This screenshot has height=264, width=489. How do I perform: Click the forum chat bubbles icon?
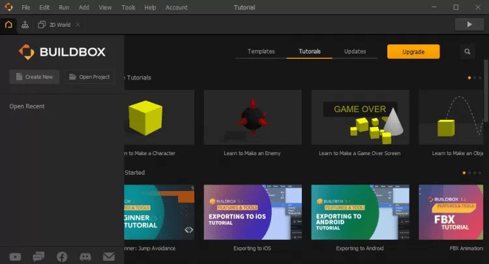pos(38,257)
